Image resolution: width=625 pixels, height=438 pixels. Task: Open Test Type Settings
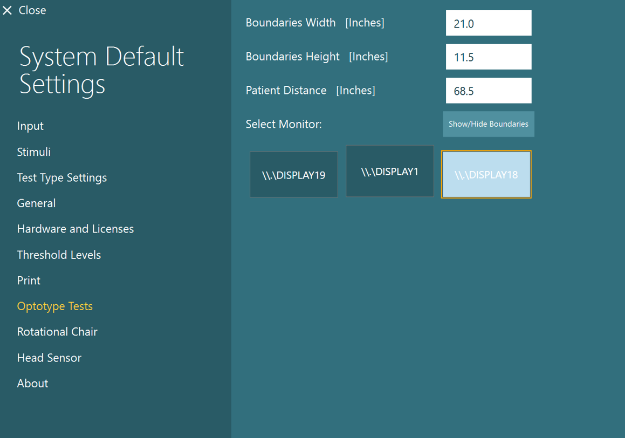(62, 177)
